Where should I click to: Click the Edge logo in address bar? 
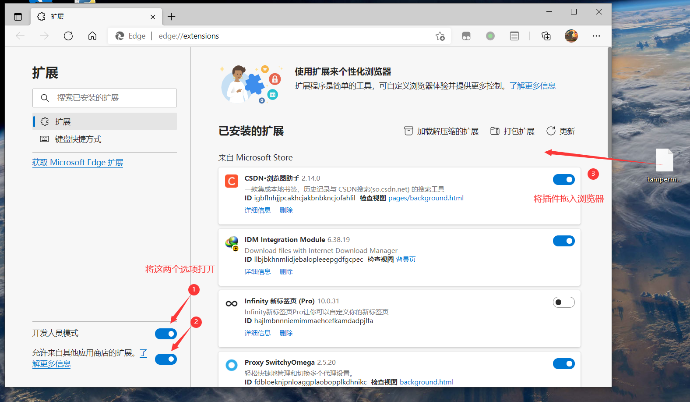(x=120, y=36)
